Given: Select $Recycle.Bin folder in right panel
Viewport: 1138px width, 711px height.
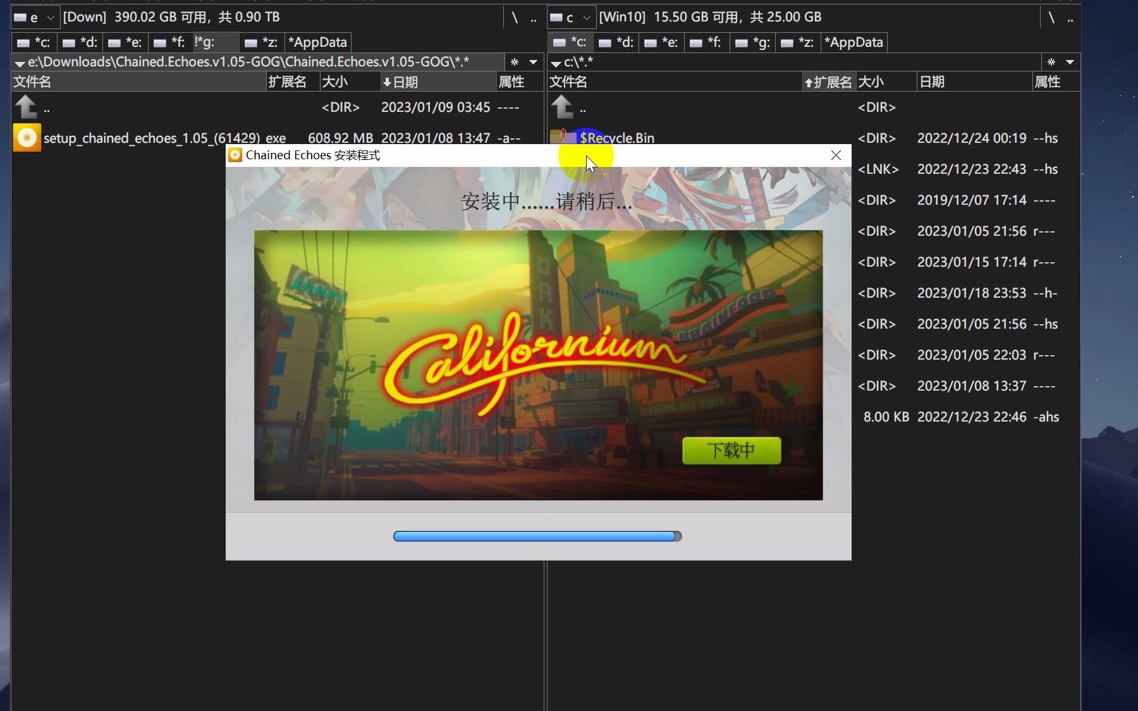Looking at the screenshot, I should pyautogui.click(x=617, y=138).
